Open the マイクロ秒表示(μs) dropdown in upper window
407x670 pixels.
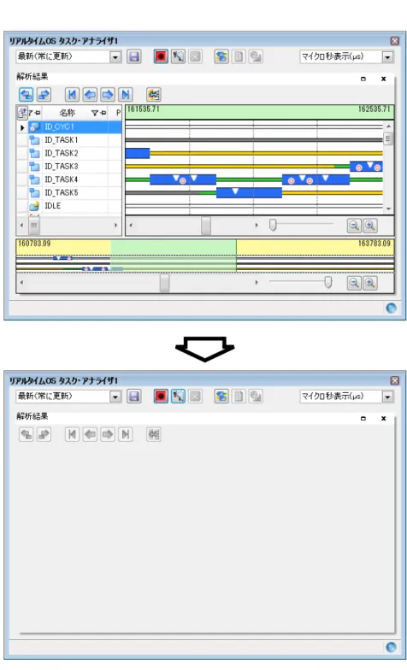(x=387, y=56)
